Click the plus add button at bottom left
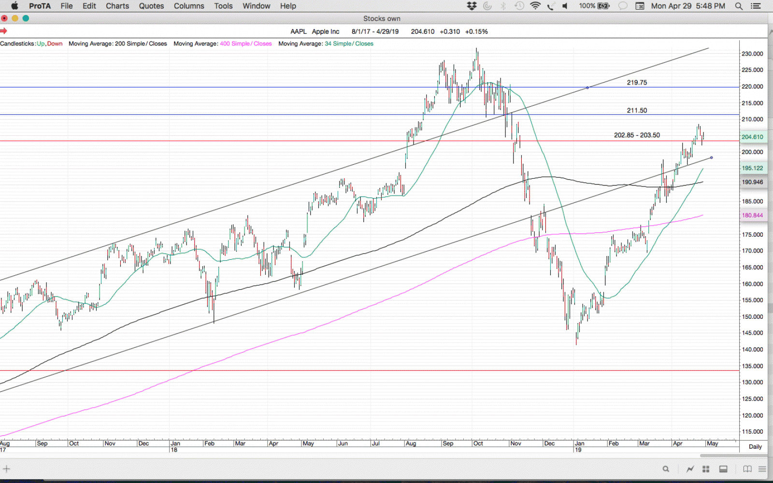Image resolution: width=773 pixels, height=483 pixels. [6, 469]
